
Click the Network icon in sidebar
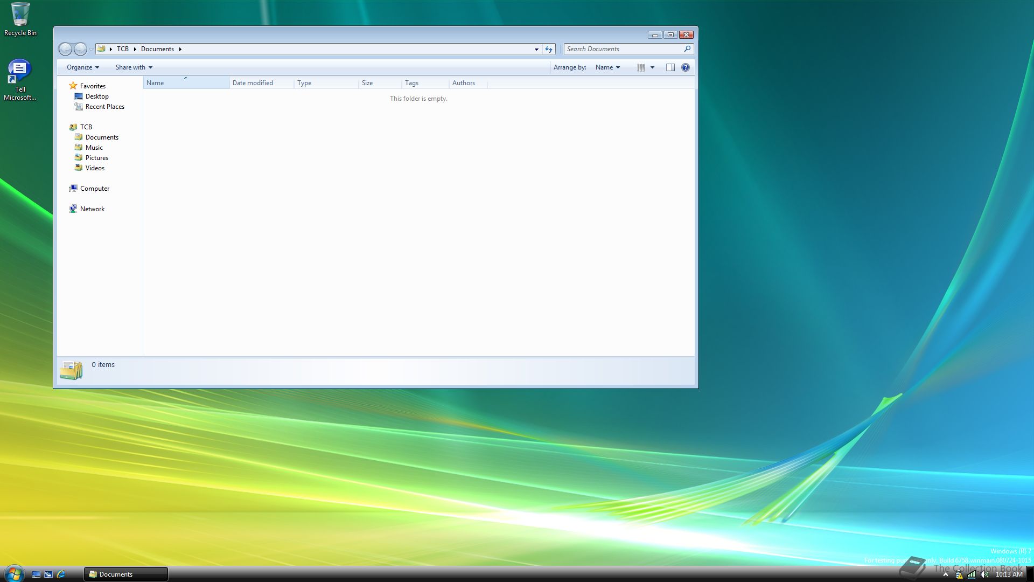pyautogui.click(x=73, y=209)
